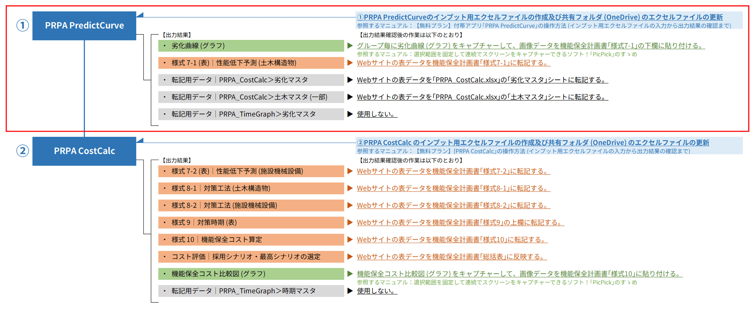The width and height of the screenshot is (755, 314).
Task: Click the black arrow beside PRPA_TimeGraph>劣化マスタ
Action: pyautogui.click(x=350, y=114)
